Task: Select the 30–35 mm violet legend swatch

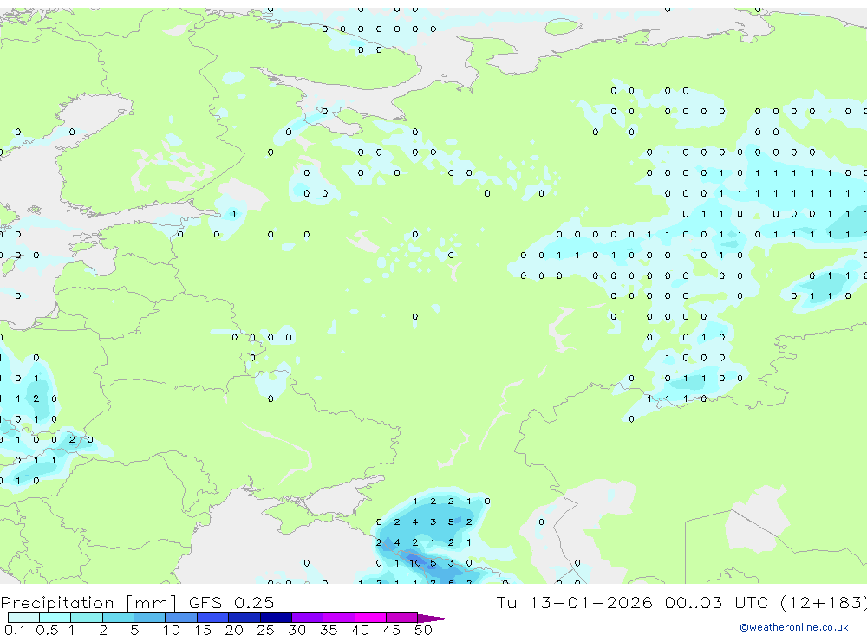Action: click(x=308, y=618)
